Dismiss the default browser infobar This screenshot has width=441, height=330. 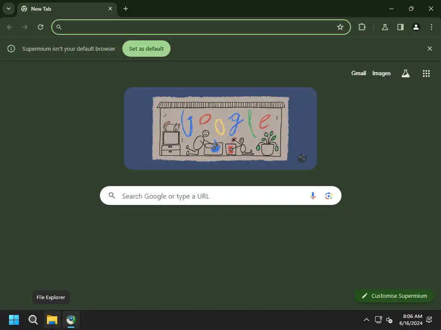[430, 49]
